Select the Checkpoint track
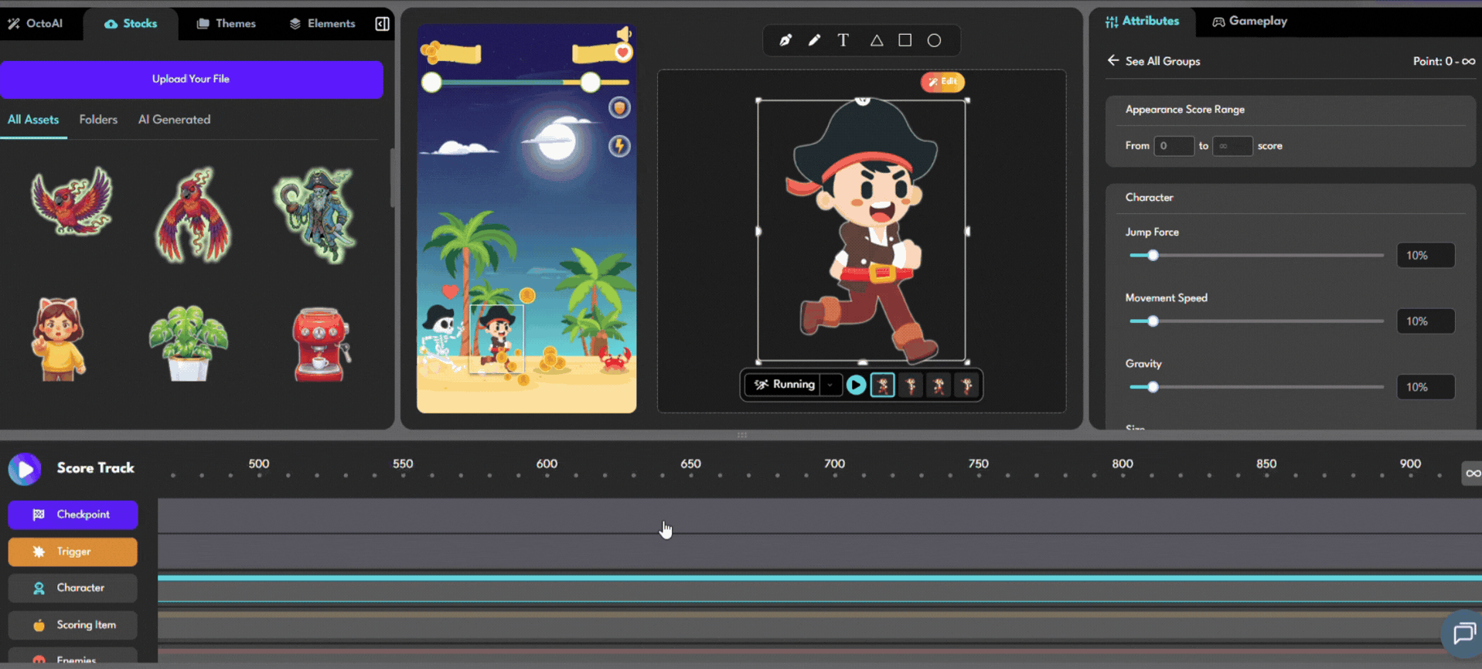This screenshot has height=669, width=1482. pyautogui.click(x=73, y=514)
